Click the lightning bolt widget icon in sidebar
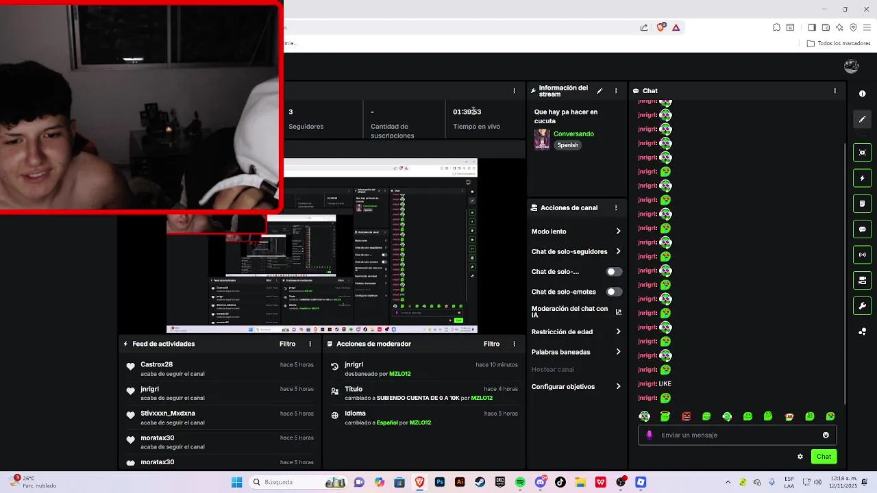The height and width of the screenshot is (493, 877). [862, 178]
